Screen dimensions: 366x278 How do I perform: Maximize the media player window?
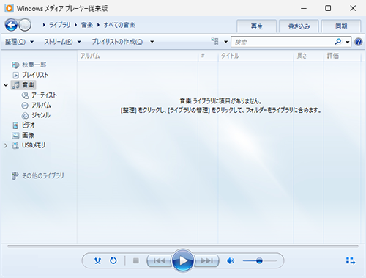[x=328, y=8]
